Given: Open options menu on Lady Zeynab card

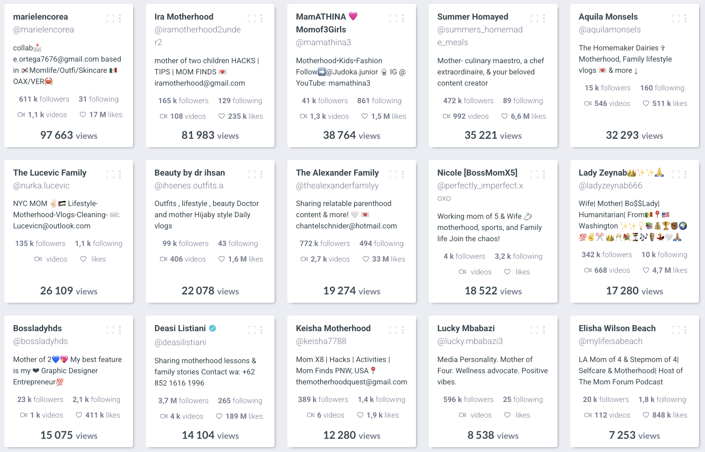Looking at the screenshot, I should click(685, 174).
